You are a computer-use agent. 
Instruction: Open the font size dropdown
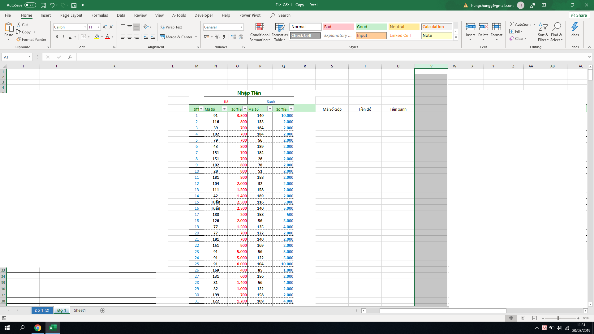click(98, 27)
